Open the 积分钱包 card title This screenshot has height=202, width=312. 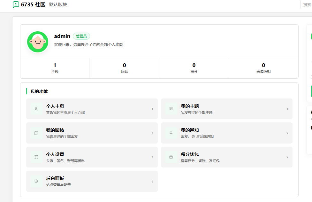tap(190, 154)
